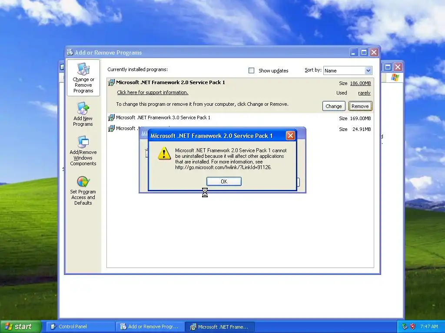This screenshot has height=333, width=445.
Task: Open Add New Programs sidebar icon
Action: [83, 114]
